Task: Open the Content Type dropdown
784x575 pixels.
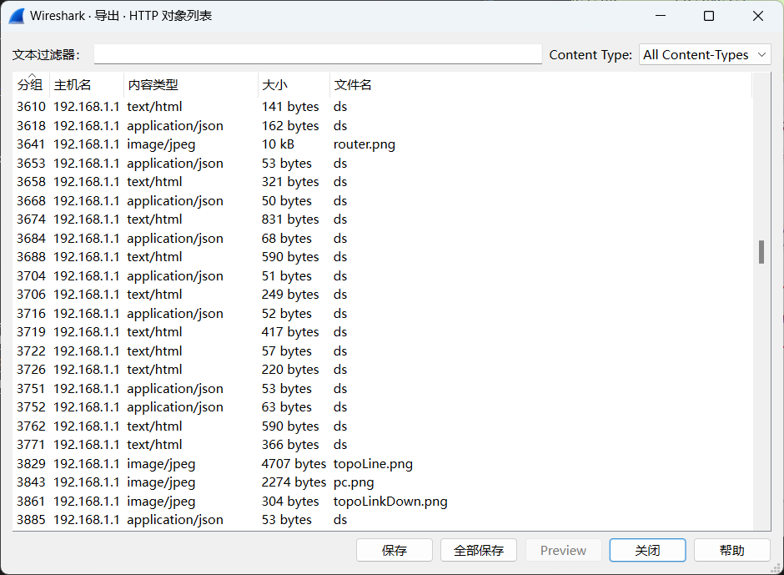Action: click(705, 55)
